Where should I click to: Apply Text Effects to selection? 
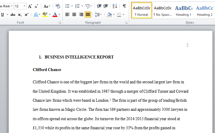tap(36, 15)
